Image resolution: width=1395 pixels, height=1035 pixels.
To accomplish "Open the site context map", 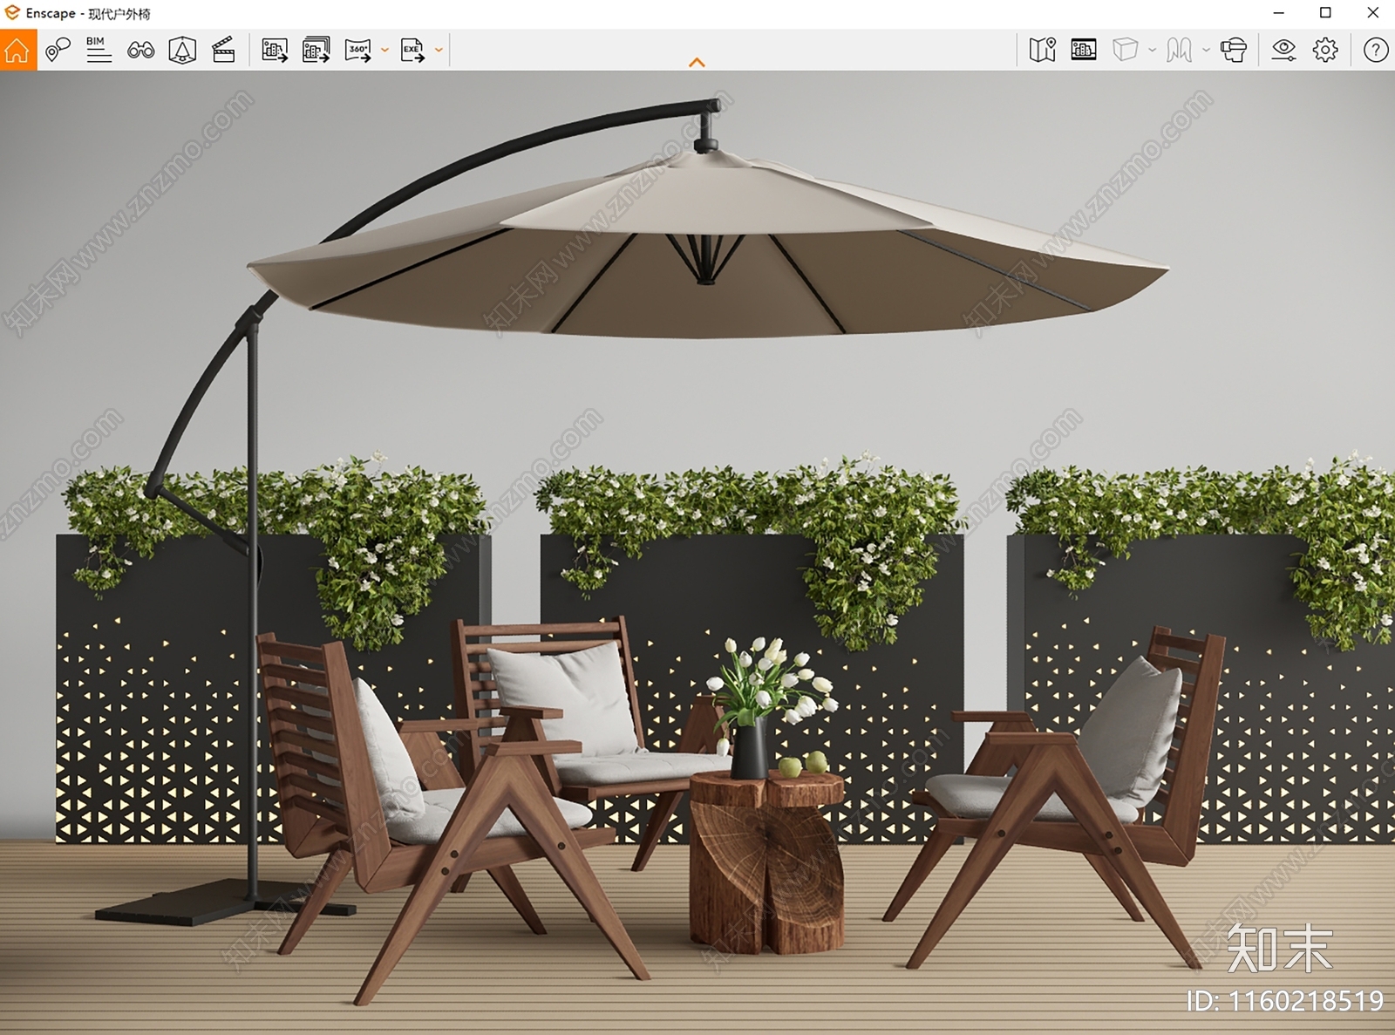I will 1042,51.
